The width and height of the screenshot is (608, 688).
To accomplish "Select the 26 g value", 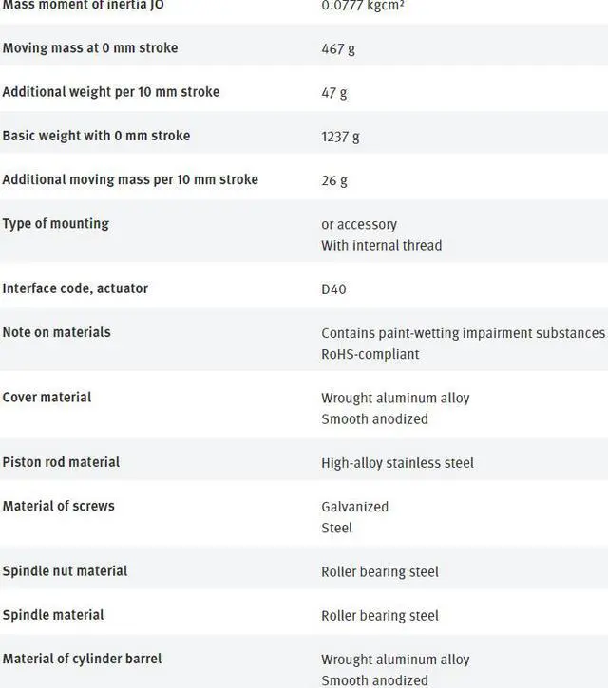I will click(334, 180).
